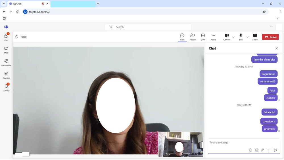Click the site info icon in address bar

pos(25,12)
